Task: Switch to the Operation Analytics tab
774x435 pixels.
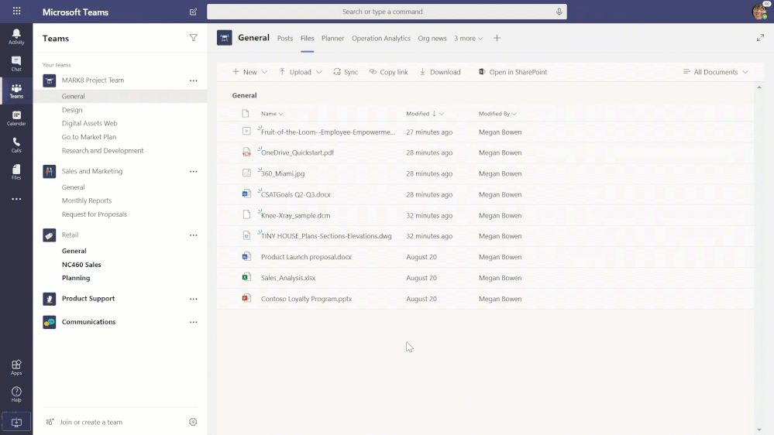Action: point(381,38)
